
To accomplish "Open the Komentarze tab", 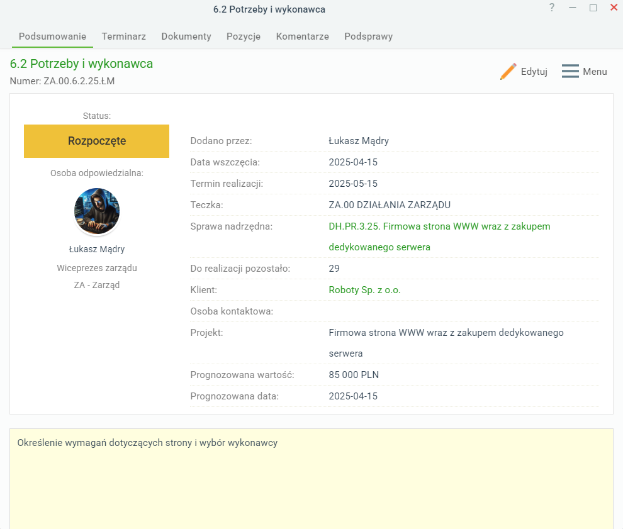I will pyautogui.click(x=302, y=36).
